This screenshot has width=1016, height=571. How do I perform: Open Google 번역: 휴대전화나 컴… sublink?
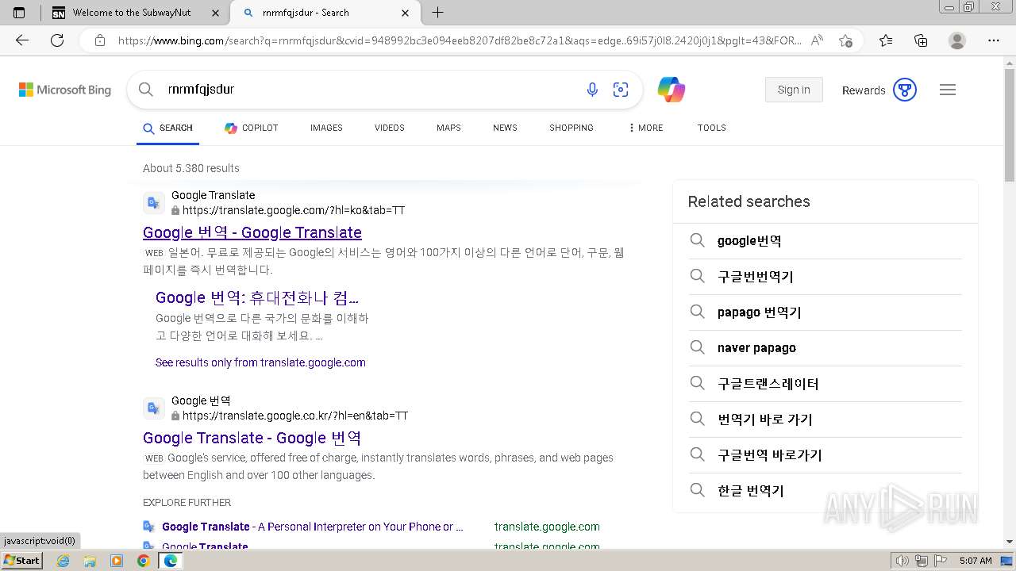[257, 298]
